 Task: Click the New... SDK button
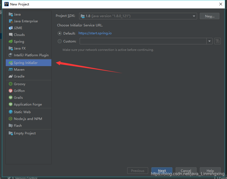pyautogui.click(x=210, y=16)
